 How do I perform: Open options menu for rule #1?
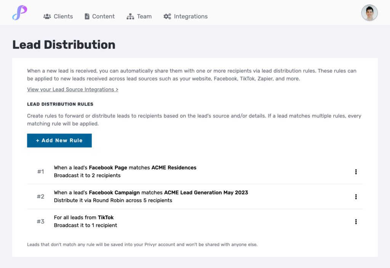point(356,172)
